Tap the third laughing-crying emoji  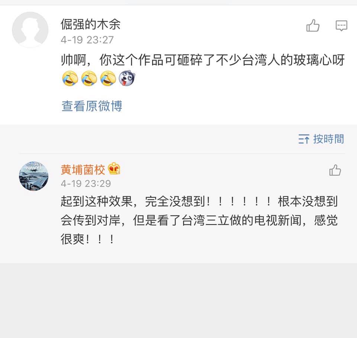[108, 79]
